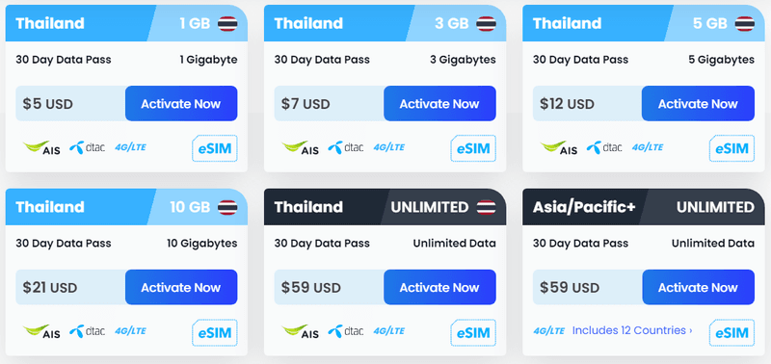This screenshot has height=364, width=771.
Task: Click the eSIM badge on the Asia/Pacific+ plan
Action: (731, 332)
